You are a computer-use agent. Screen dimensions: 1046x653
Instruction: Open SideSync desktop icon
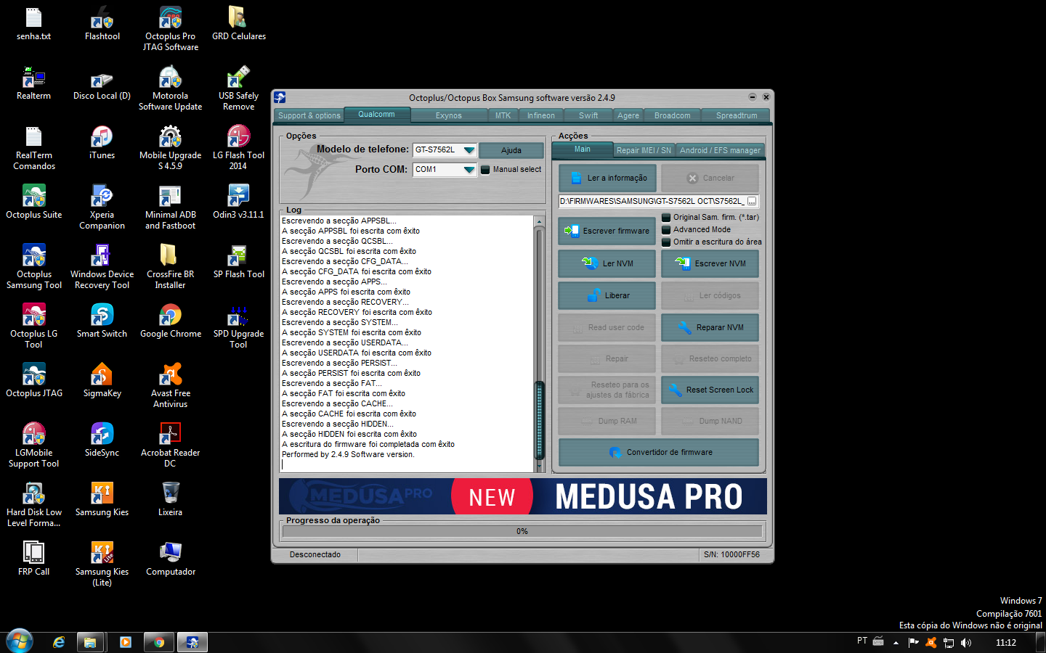pos(102,440)
